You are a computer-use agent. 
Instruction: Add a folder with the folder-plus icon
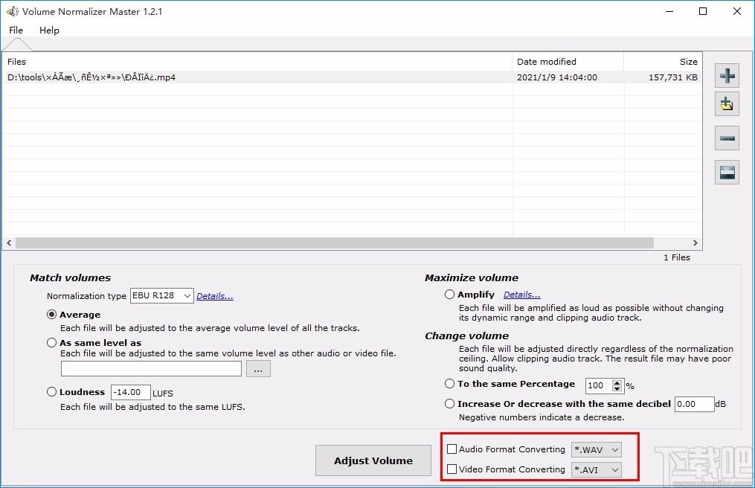(x=727, y=103)
